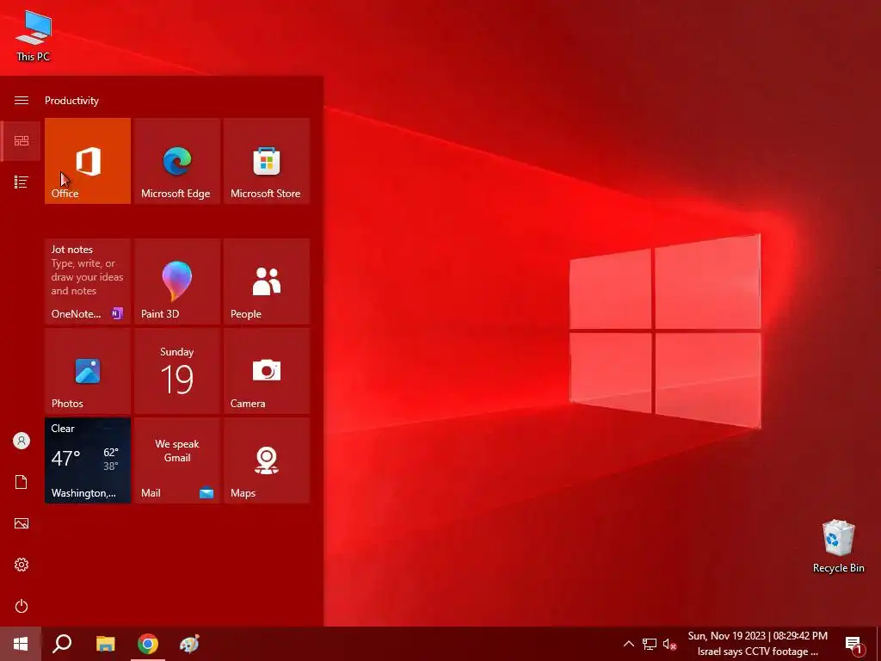
Task: Open Google Chrome from taskbar
Action: 148,644
